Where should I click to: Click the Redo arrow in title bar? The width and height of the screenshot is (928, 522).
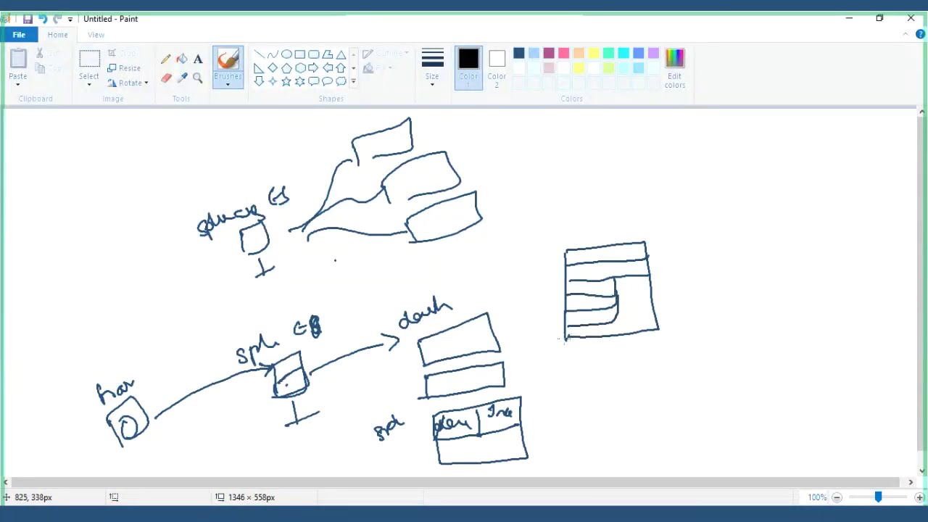57,19
